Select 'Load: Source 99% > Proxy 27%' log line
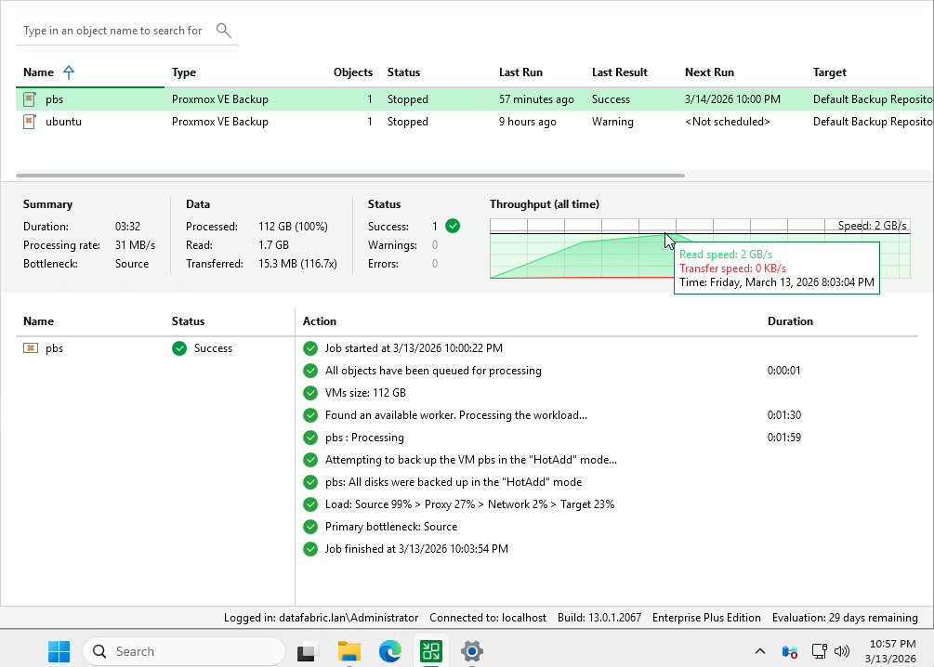The width and height of the screenshot is (934, 667). coord(469,504)
